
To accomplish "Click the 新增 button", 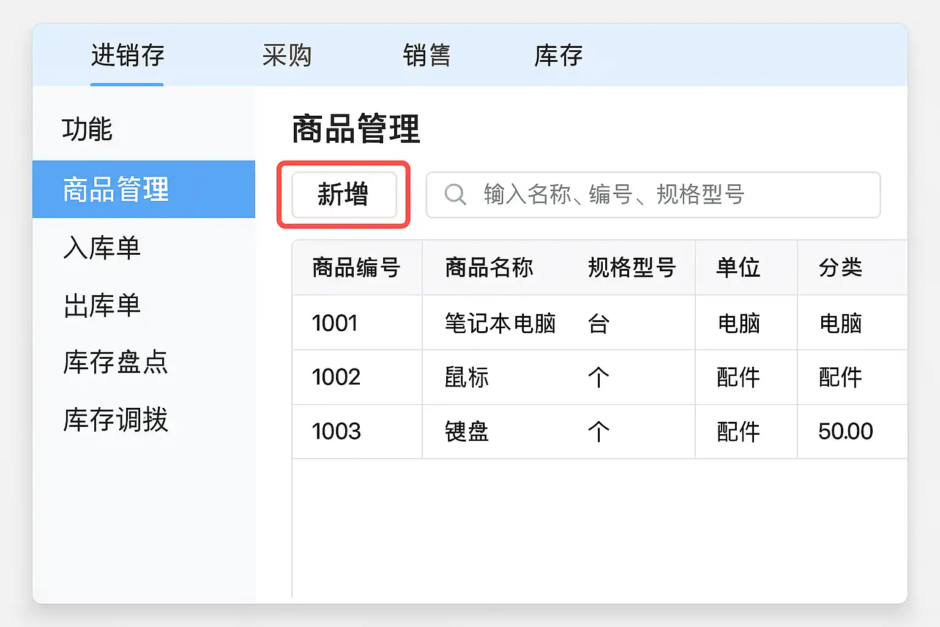I will 344,195.
